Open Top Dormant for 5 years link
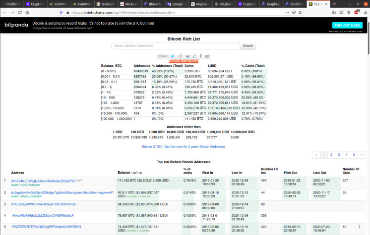 [x=195, y=146]
